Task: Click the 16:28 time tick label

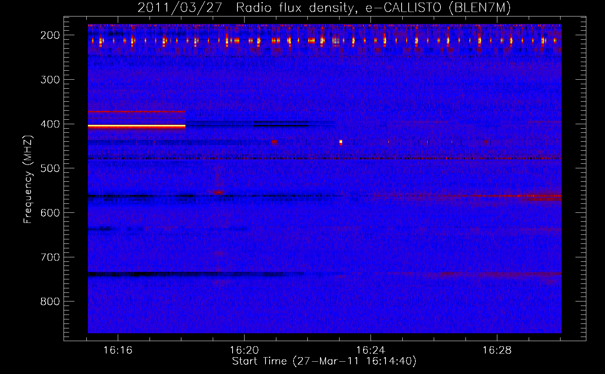Action: [x=497, y=350]
